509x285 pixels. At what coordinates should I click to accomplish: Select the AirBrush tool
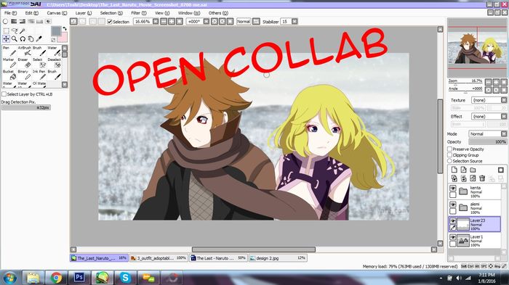pyautogui.click(x=25, y=51)
